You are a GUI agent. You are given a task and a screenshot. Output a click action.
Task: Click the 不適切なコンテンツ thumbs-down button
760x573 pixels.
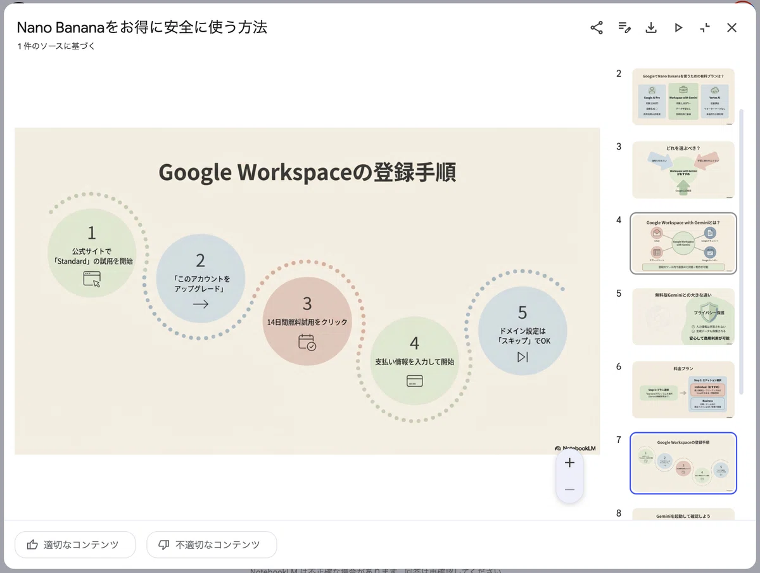[x=212, y=544]
